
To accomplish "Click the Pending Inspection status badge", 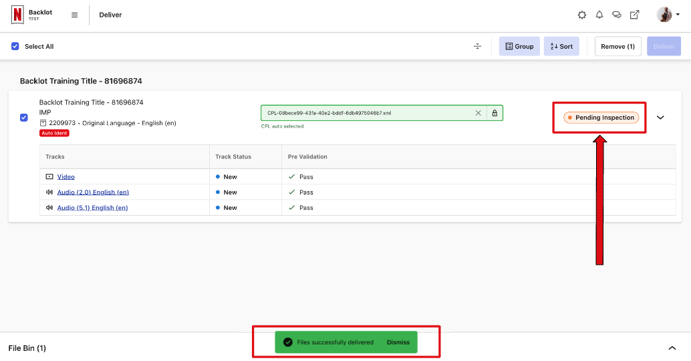I will [601, 118].
